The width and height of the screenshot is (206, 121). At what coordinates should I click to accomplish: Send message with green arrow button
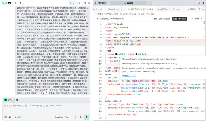[x=87, y=117]
